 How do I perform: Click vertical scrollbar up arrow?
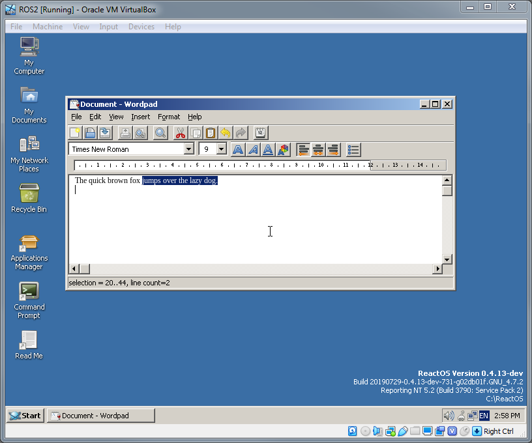pyautogui.click(x=447, y=180)
